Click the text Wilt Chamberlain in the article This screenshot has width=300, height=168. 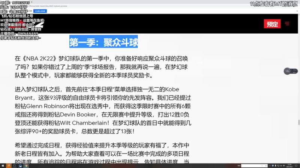pyautogui.click(x=83, y=123)
